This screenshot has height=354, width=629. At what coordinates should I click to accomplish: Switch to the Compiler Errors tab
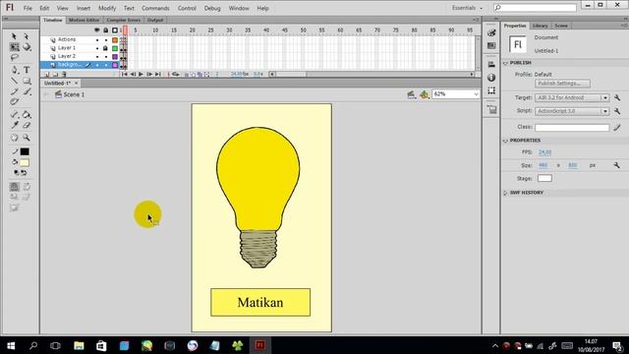pos(124,20)
